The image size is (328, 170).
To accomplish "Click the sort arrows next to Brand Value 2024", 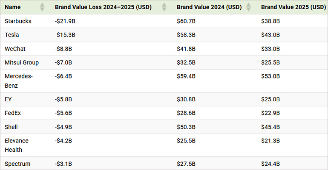I will (x=247, y=7).
